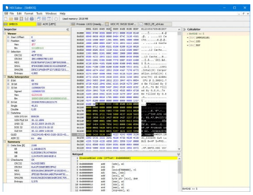This screenshot has height=195, width=253.
Task: Expand the 64 bit row
Action: (8, 102)
